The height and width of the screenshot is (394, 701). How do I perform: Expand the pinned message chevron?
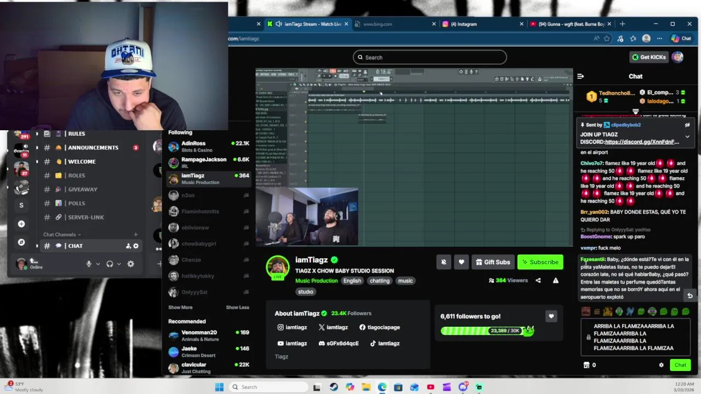(687, 137)
